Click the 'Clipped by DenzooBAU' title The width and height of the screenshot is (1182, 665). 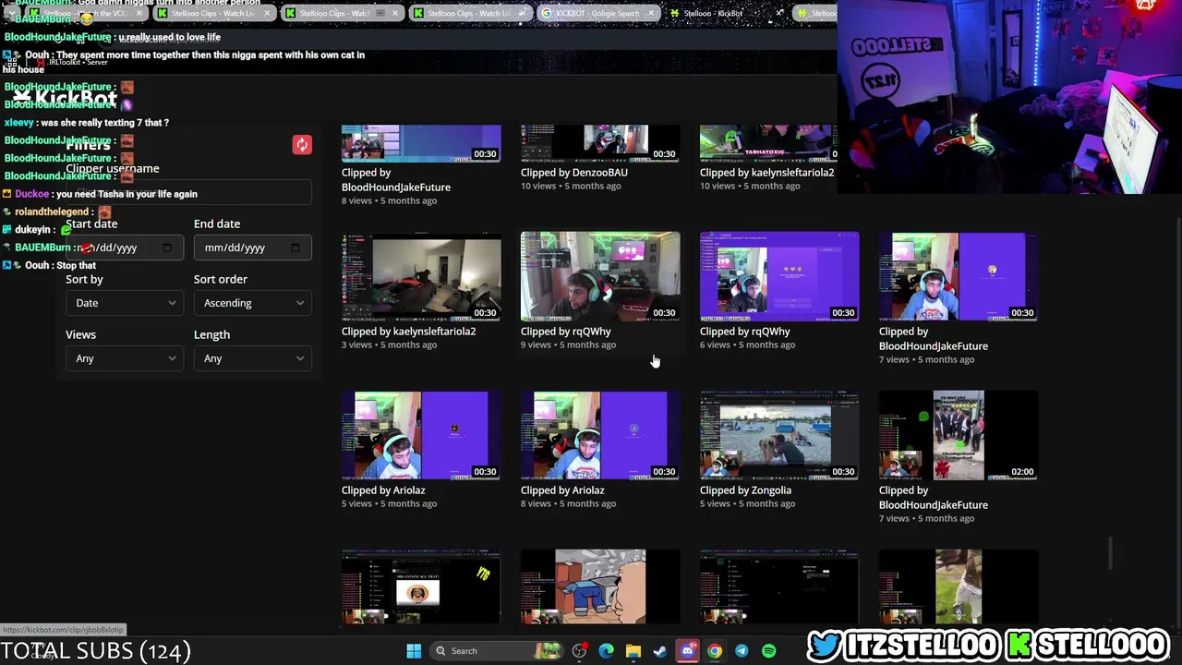pos(574,173)
